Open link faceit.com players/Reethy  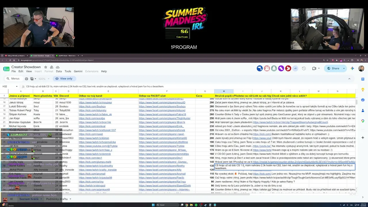click(x=162, y=166)
